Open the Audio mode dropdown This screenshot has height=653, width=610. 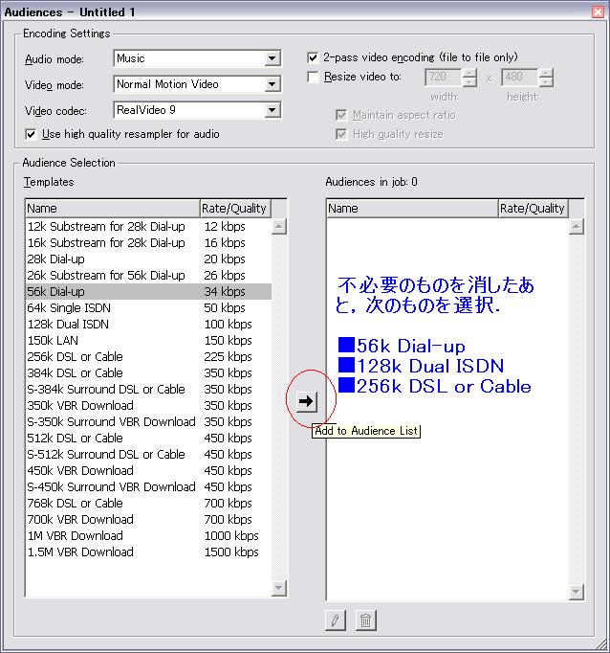click(x=272, y=58)
